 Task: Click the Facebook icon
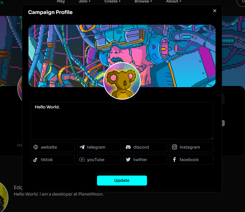(174, 160)
